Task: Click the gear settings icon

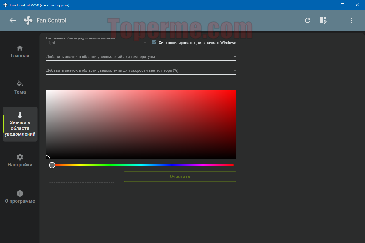Action: point(20,157)
